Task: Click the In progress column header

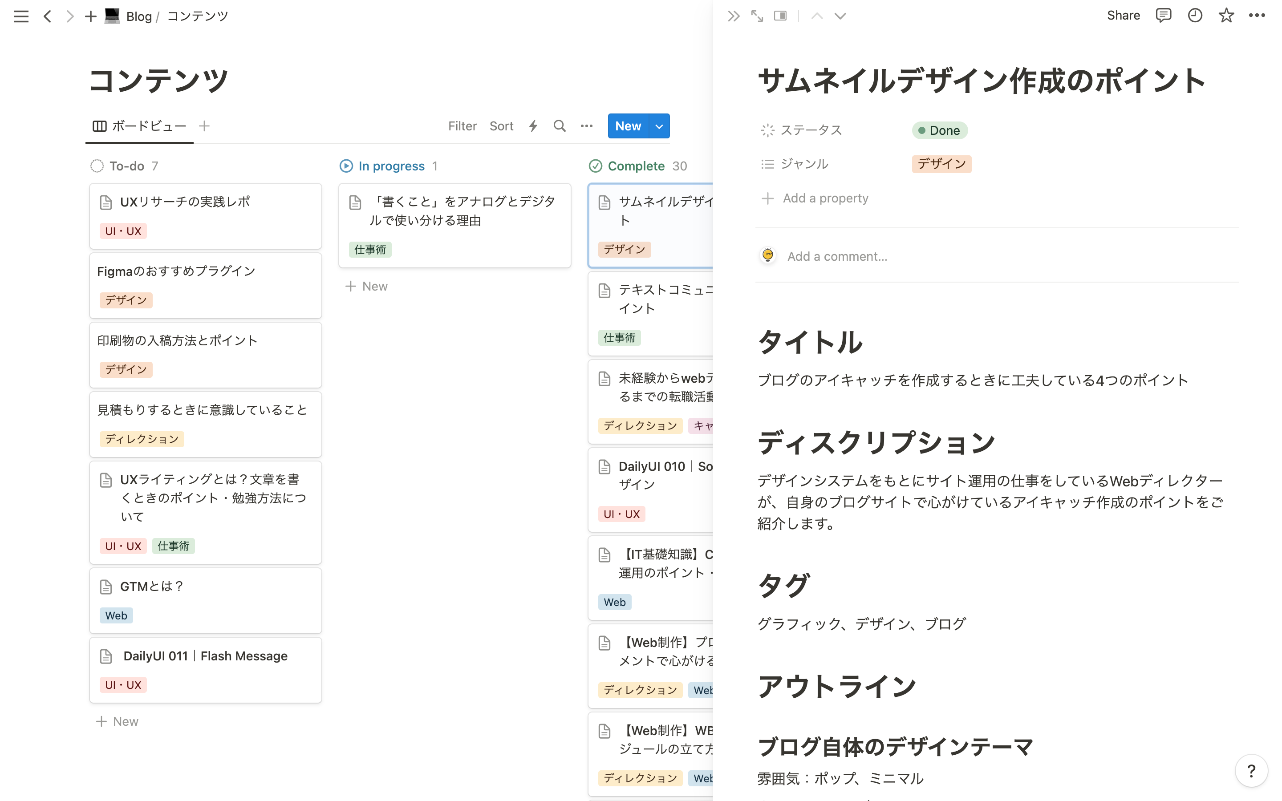Action: (389, 165)
